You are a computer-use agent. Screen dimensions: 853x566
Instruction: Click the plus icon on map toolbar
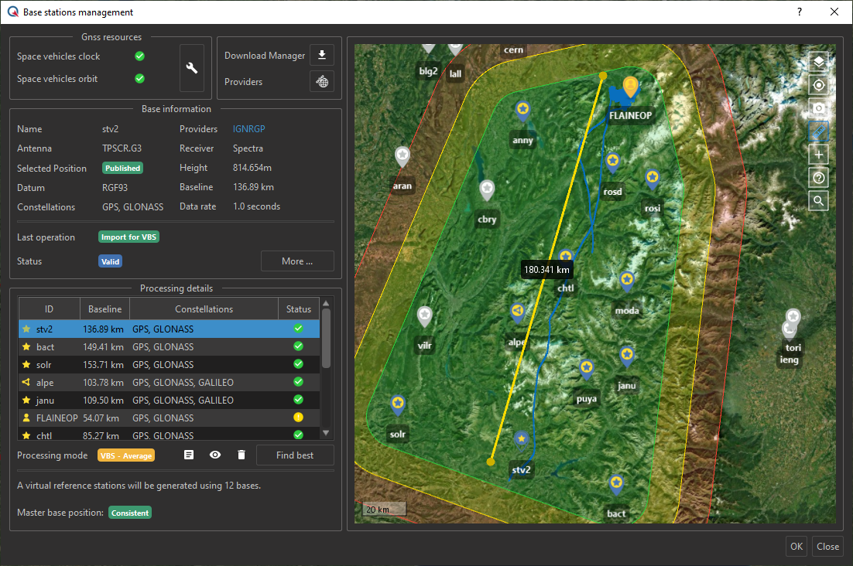click(x=818, y=155)
